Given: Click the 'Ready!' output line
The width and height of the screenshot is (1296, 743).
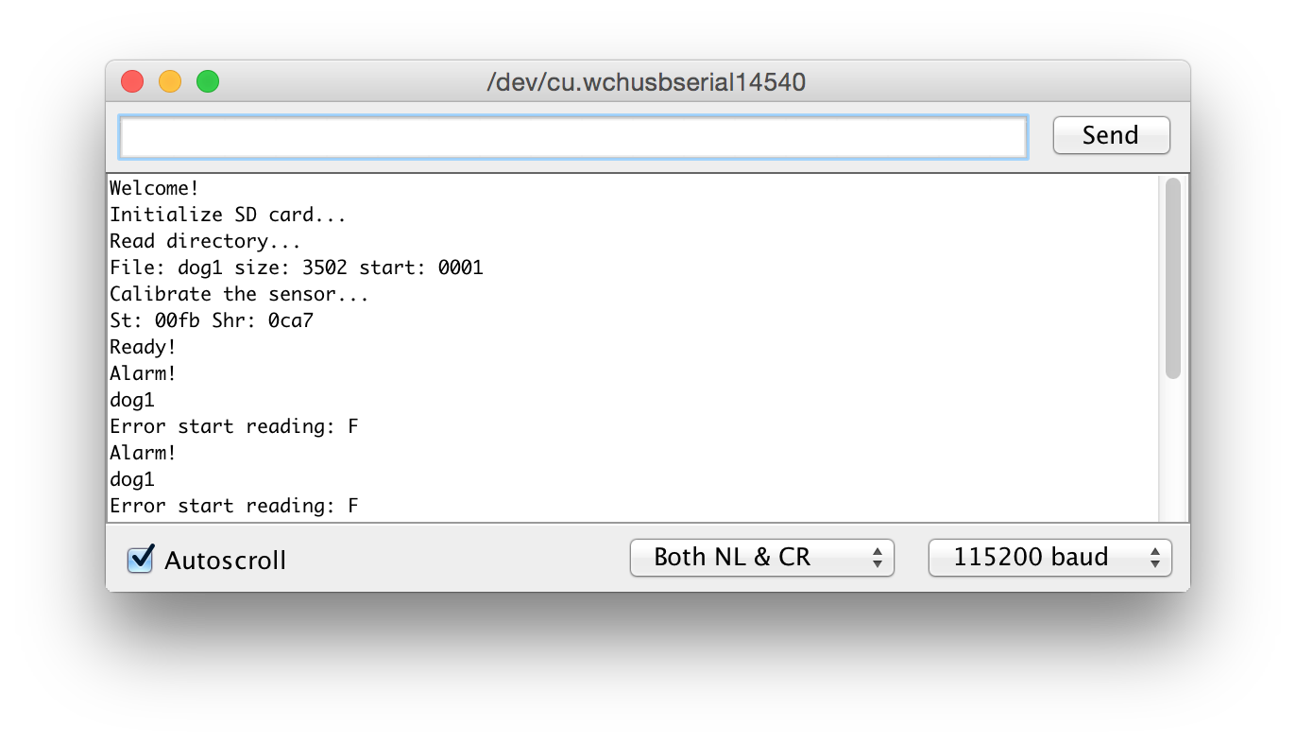Looking at the screenshot, I should (x=143, y=347).
